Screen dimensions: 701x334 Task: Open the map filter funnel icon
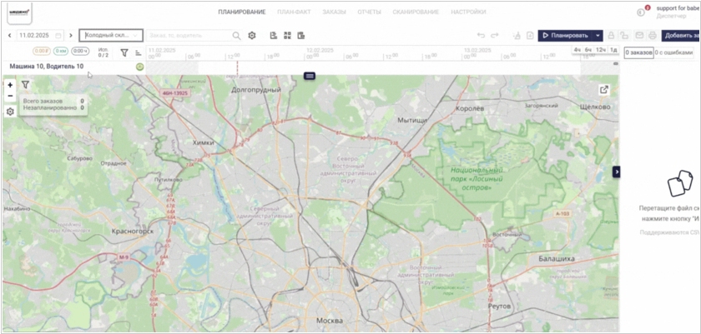click(25, 84)
